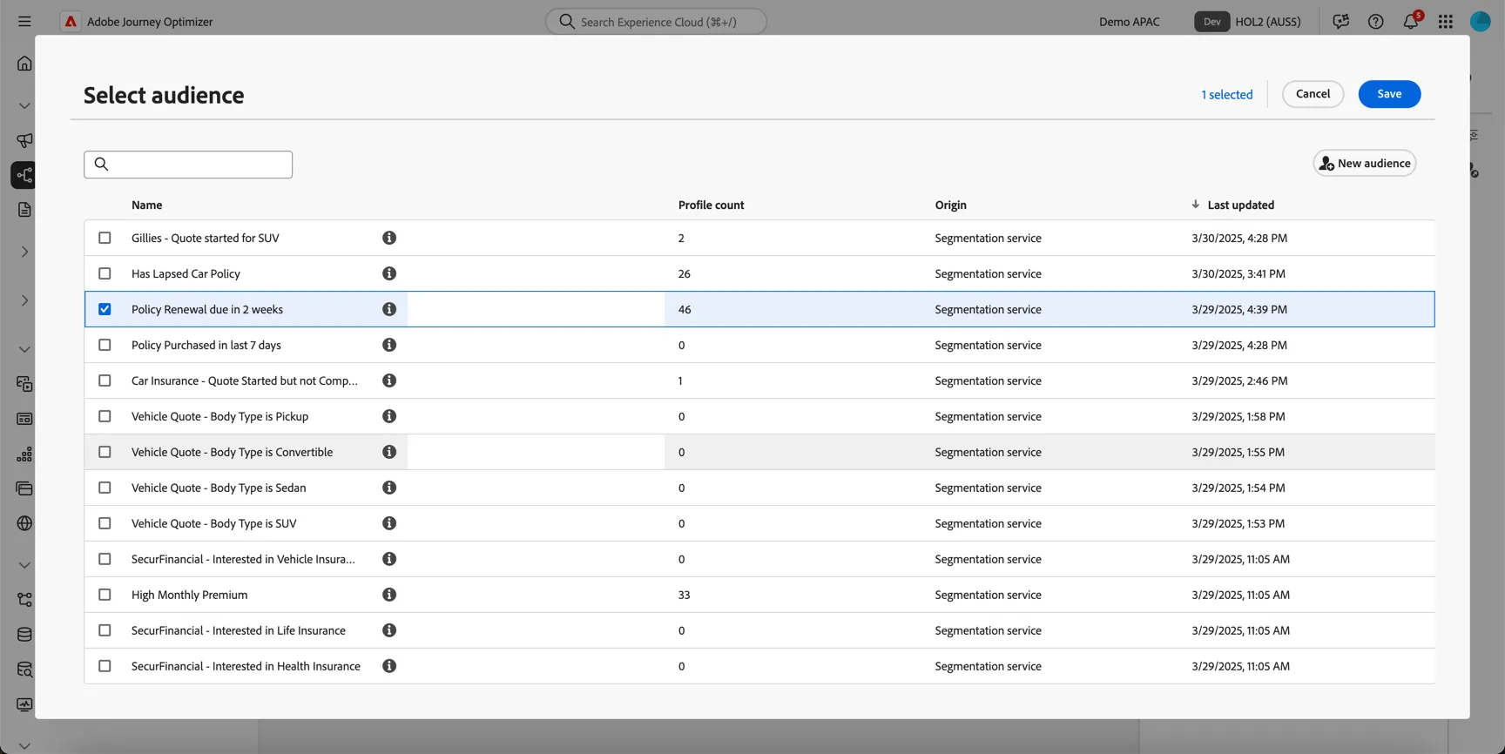Cancel the Select audience dialog
Image resolution: width=1505 pixels, height=754 pixels.
tap(1313, 94)
